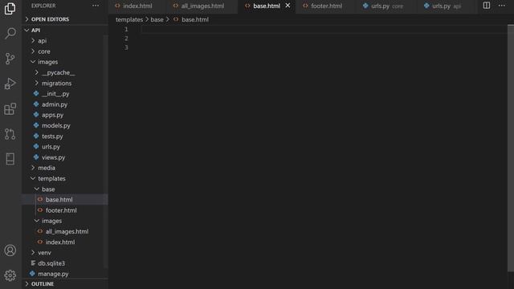This screenshot has height=289, width=514.
Task: Open the Accounts menu icon
Action: [x=10, y=250]
